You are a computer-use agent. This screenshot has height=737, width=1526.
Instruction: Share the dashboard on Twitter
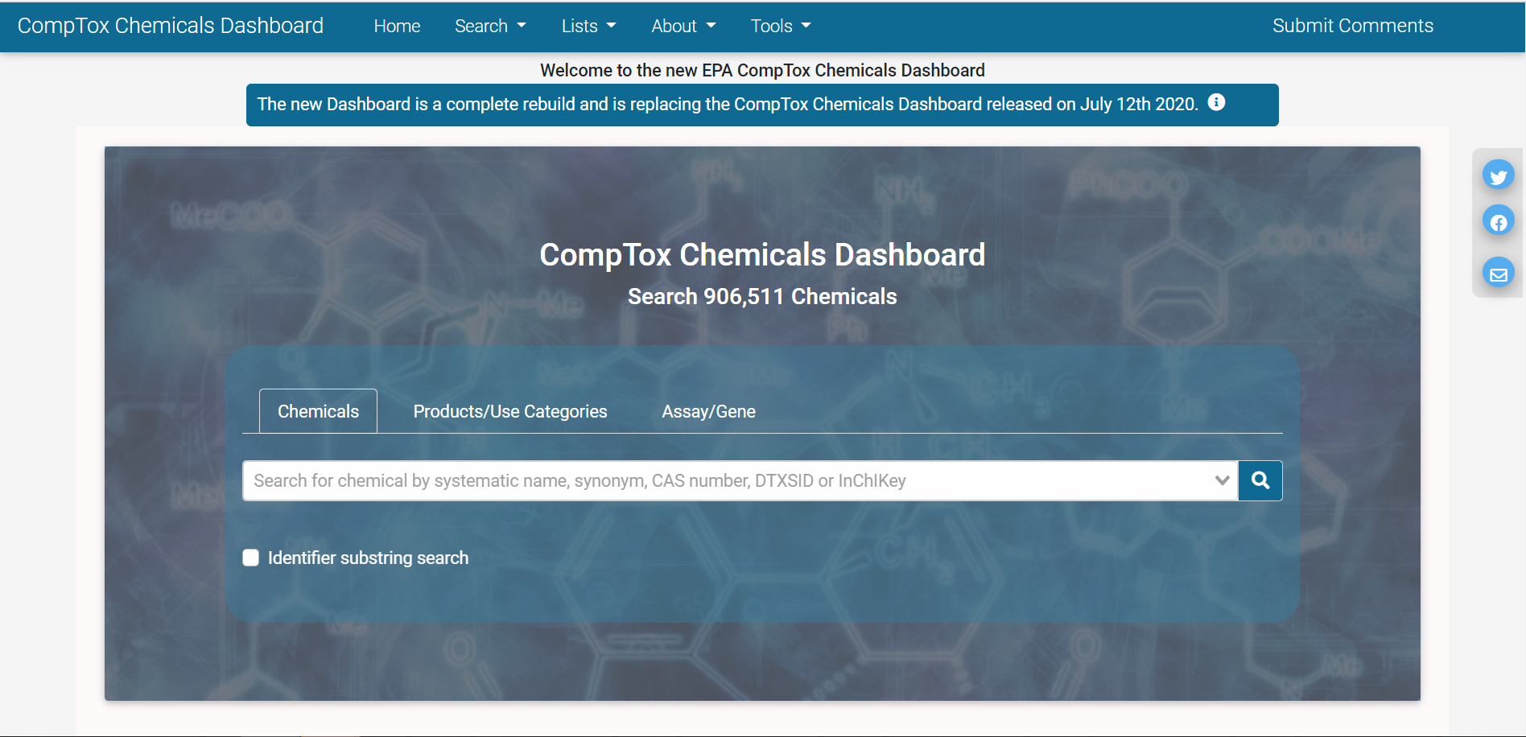pos(1498,175)
